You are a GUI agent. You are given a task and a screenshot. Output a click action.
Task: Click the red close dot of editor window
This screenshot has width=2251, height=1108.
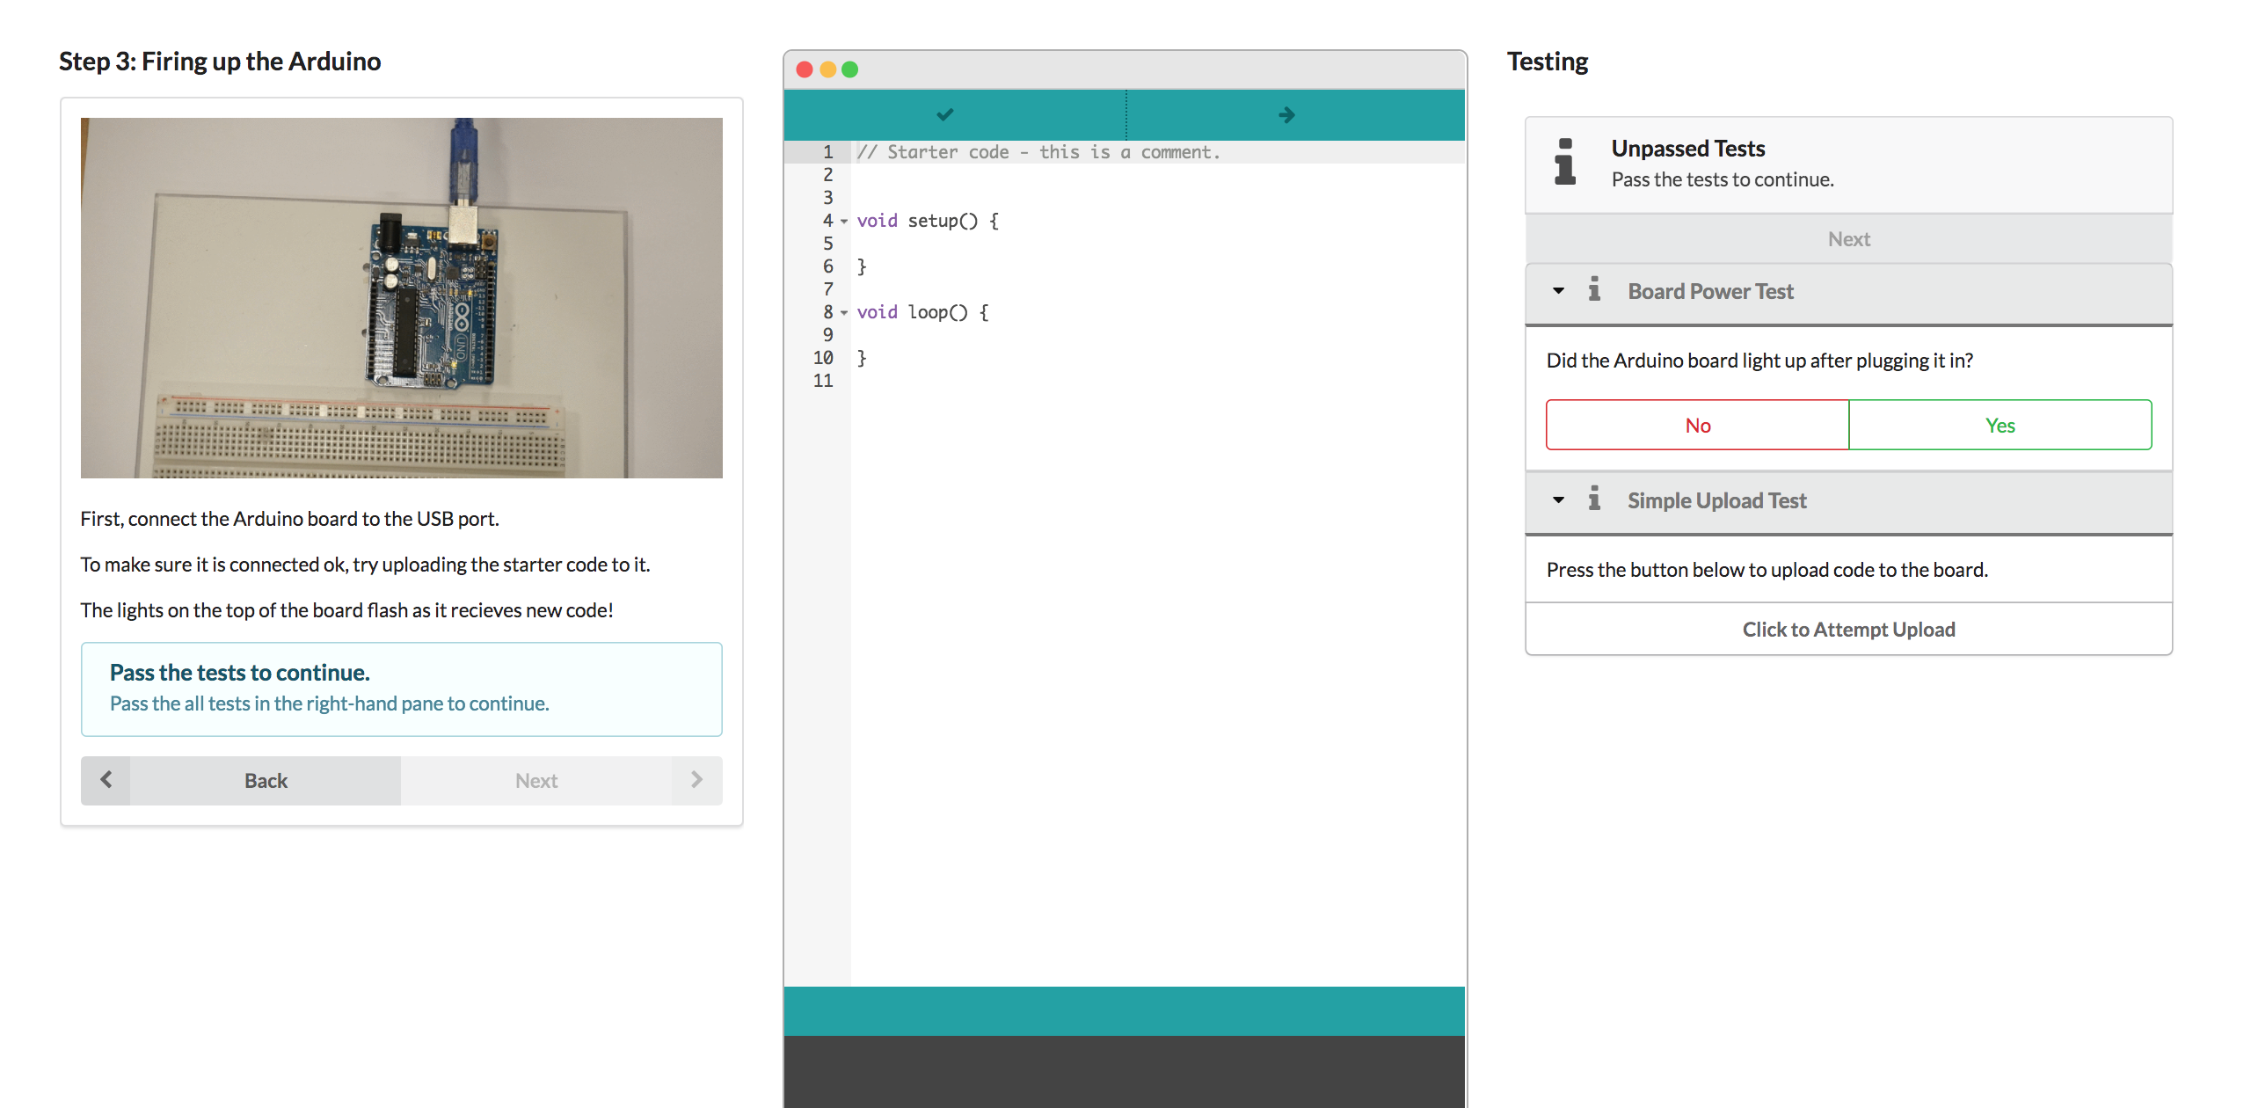coord(804,69)
